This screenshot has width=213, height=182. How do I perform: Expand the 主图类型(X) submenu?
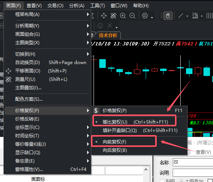point(47,43)
